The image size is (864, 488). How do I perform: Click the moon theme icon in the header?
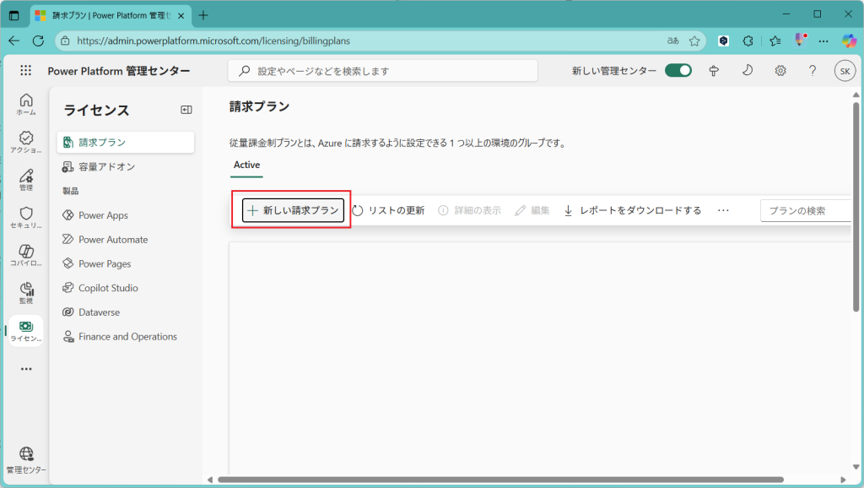748,71
